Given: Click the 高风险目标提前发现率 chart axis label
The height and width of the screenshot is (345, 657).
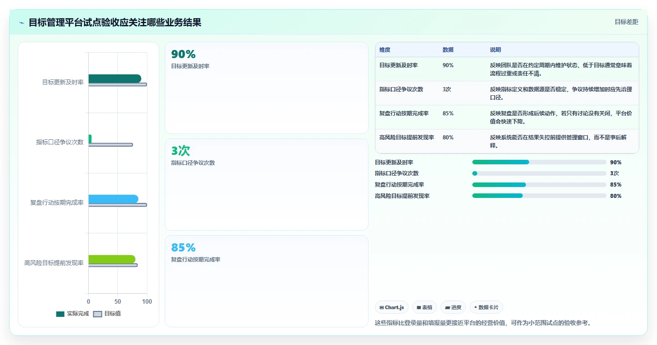Looking at the screenshot, I should tap(54, 263).
